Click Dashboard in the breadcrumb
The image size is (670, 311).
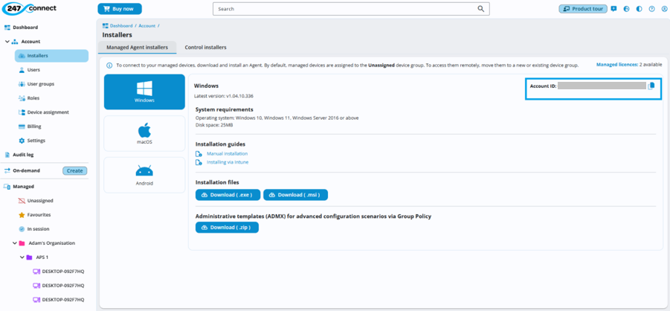click(x=121, y=25)
